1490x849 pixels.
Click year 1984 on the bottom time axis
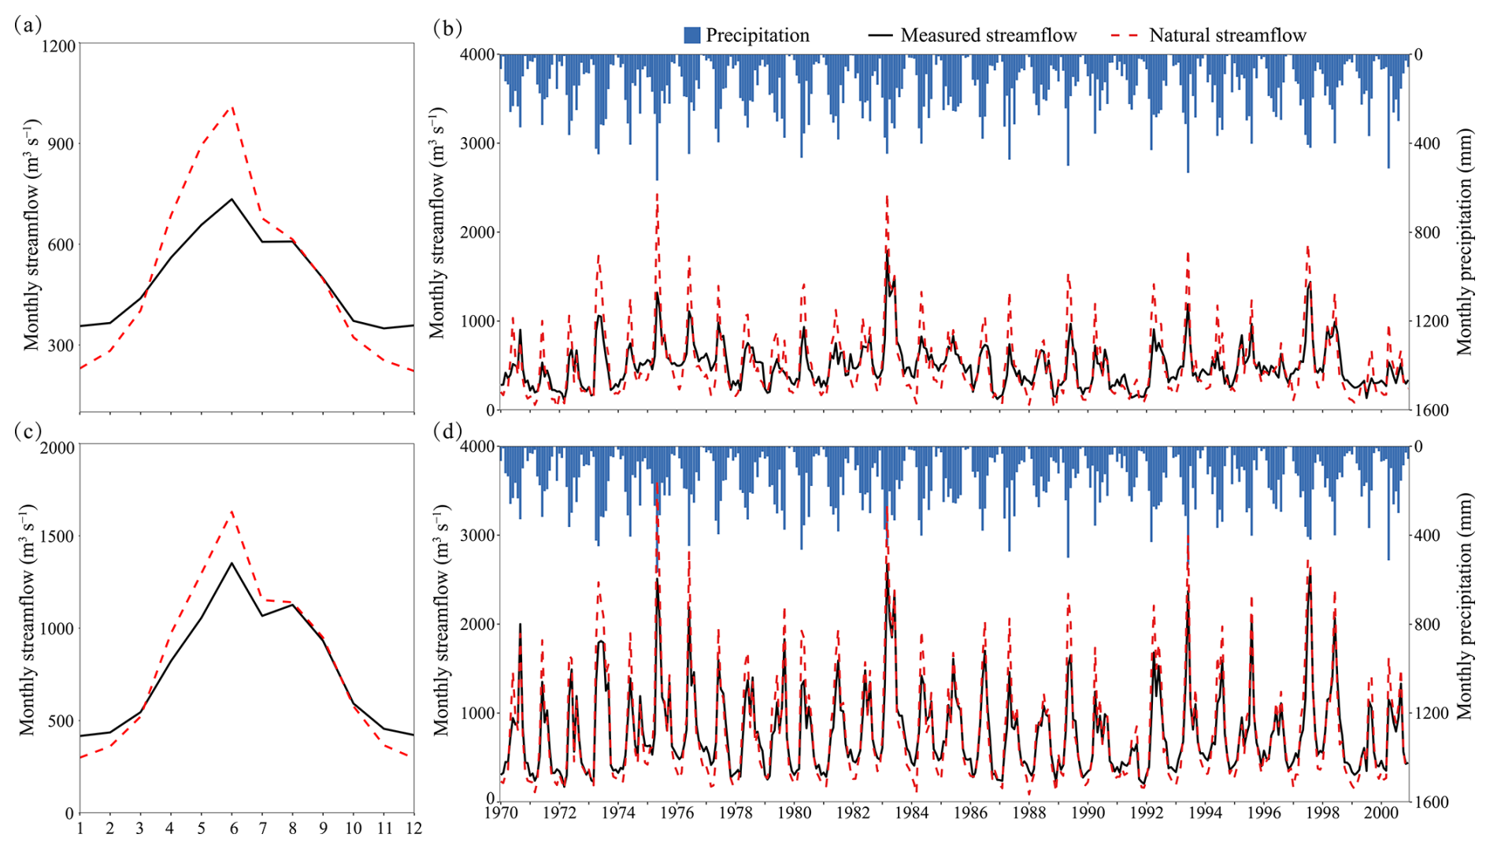pos(912,813)
